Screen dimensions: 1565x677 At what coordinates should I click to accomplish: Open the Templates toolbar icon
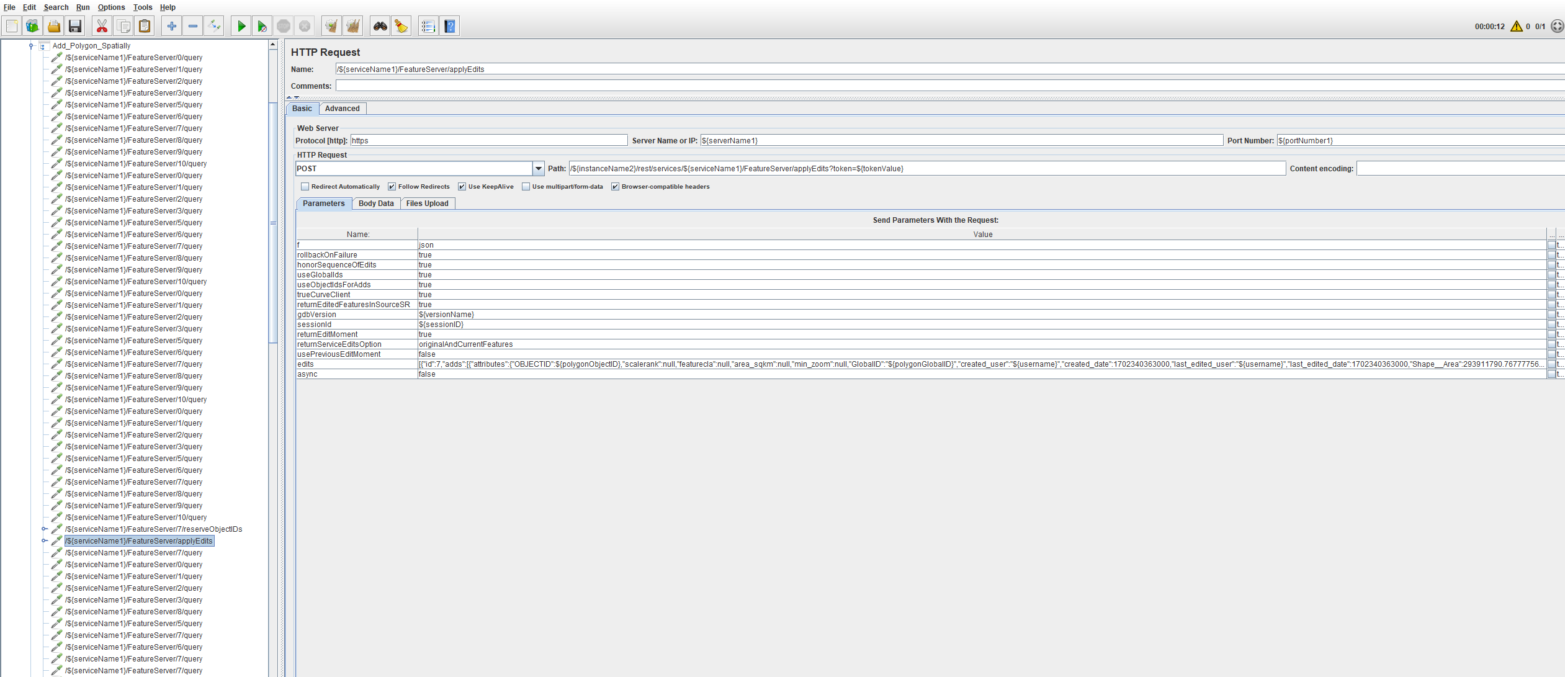click(x=32, y=26)
